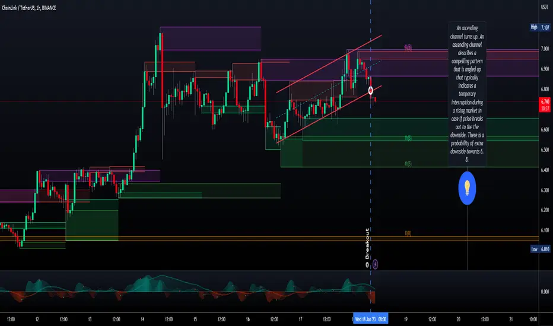The width and height of the screenshot is (553, 326).
Task: Click the white circle breakout marker on the channel
Action: [x=370, y=91]
